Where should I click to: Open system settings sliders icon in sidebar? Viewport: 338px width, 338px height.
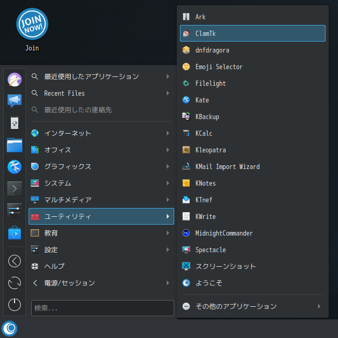[15, 211]
